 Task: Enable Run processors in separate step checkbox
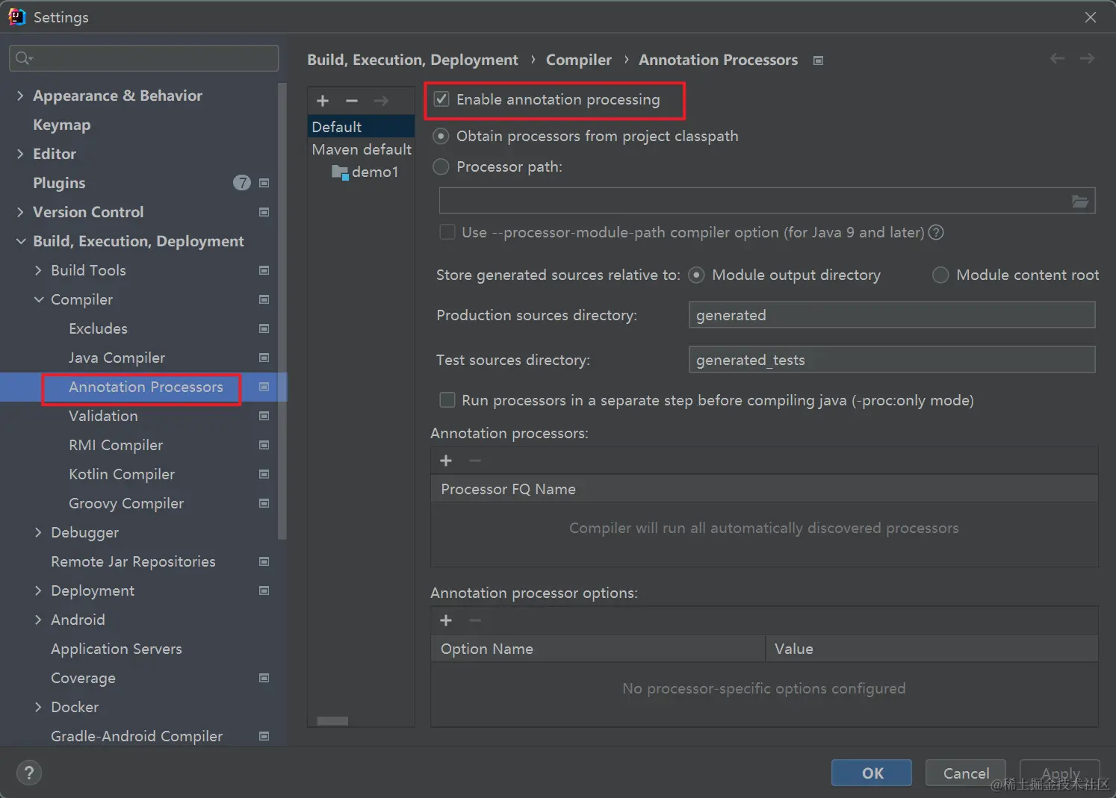click(x=447, y=400)
